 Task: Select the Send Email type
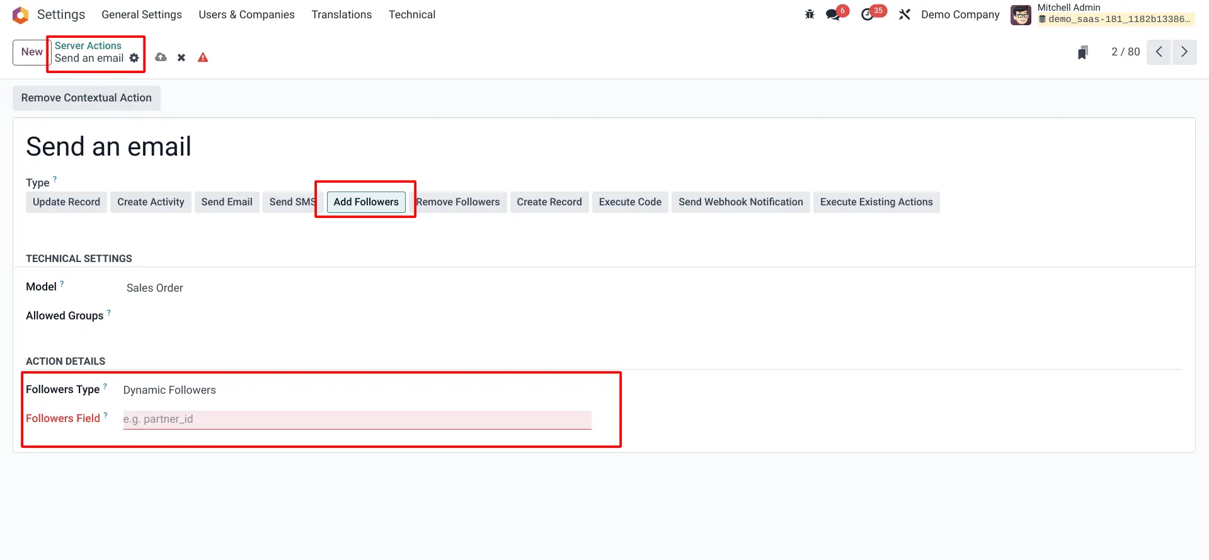pos(227,202)
